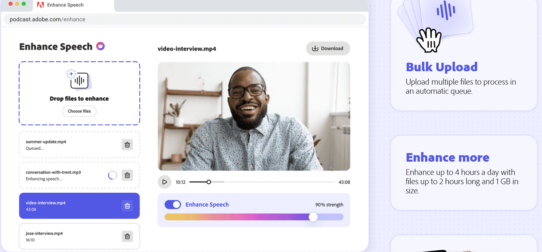Delete summer-update.mp4 with its trash icon

[x=127, y=145]
